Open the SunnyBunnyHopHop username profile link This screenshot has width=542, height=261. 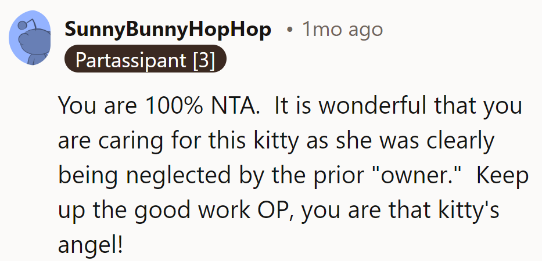(x=168, y=30)
